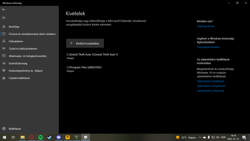
Task: Open the notification center icon
Action: click(244, 137)
